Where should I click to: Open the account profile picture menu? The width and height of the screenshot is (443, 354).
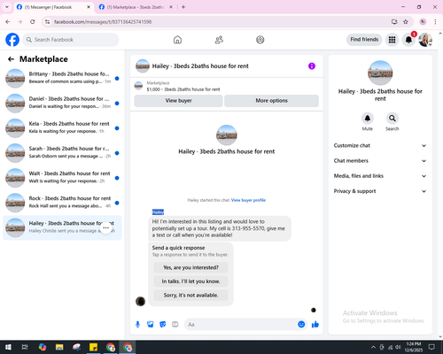pyautogui.click(x=425, y=40)
